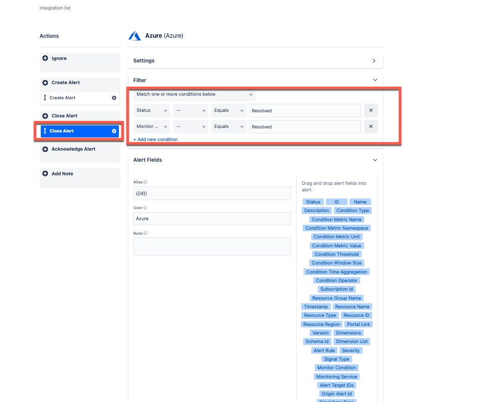Viewport: 486px width, 402px height.
Task: Remove the Status condition row
Action: (371, 110)
